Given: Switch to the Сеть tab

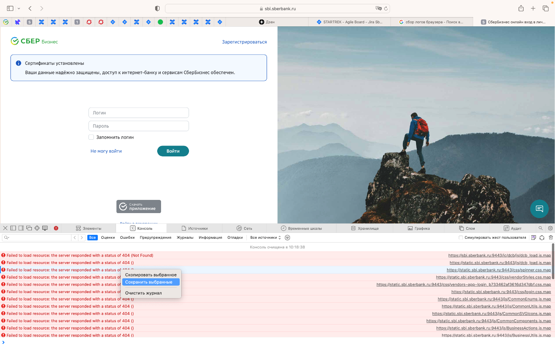Looking at the screenshot, I should point(244,228).
